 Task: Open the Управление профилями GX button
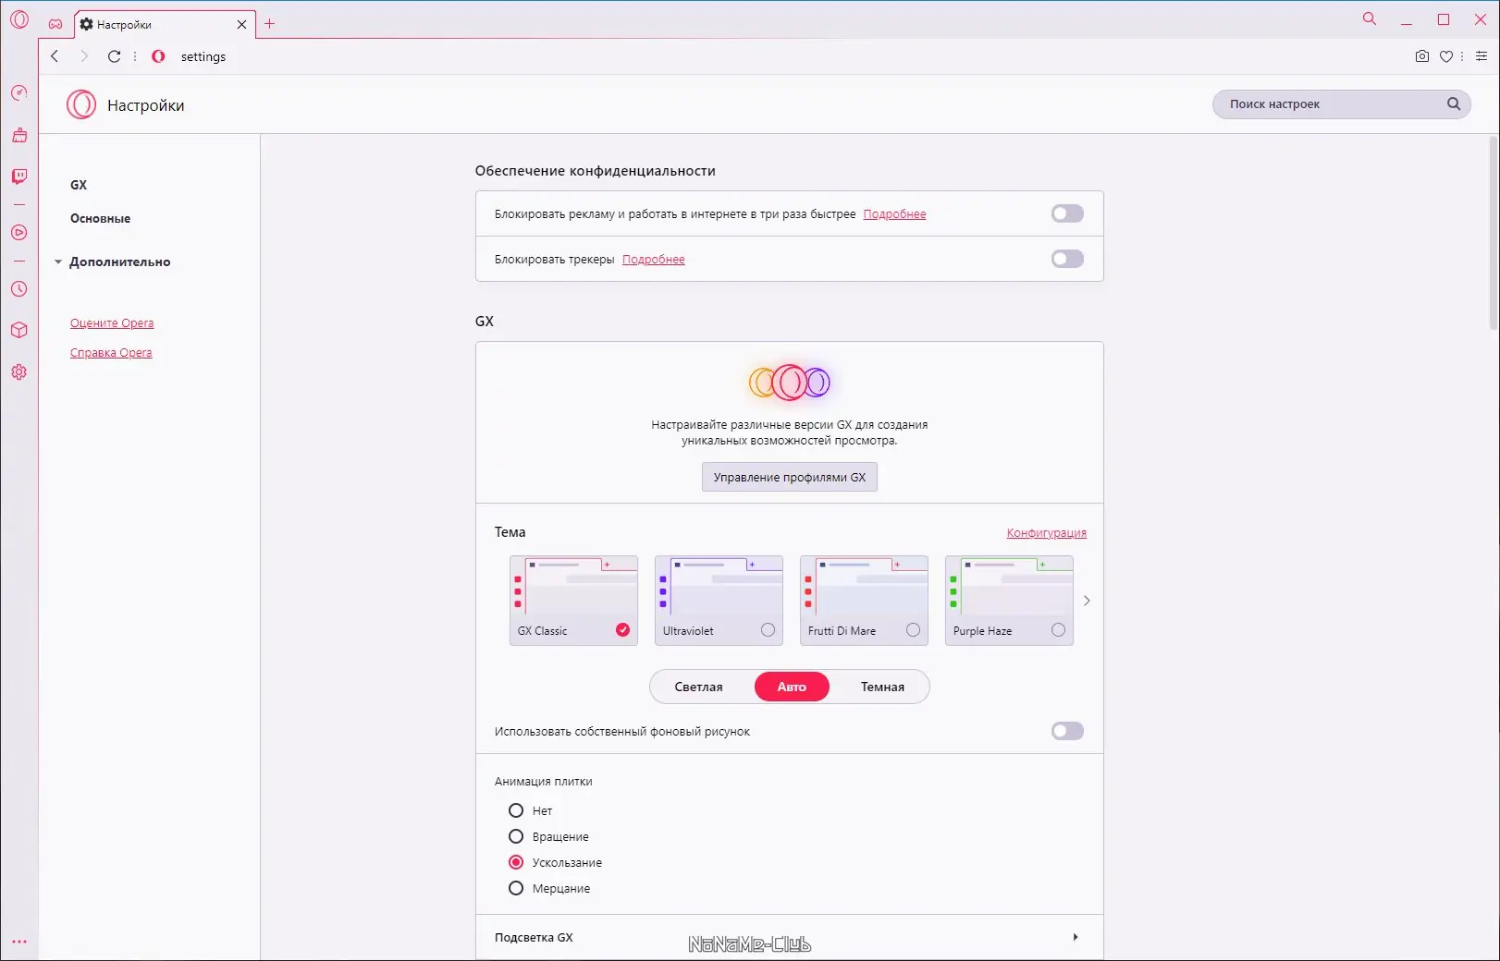click(789, 477)
